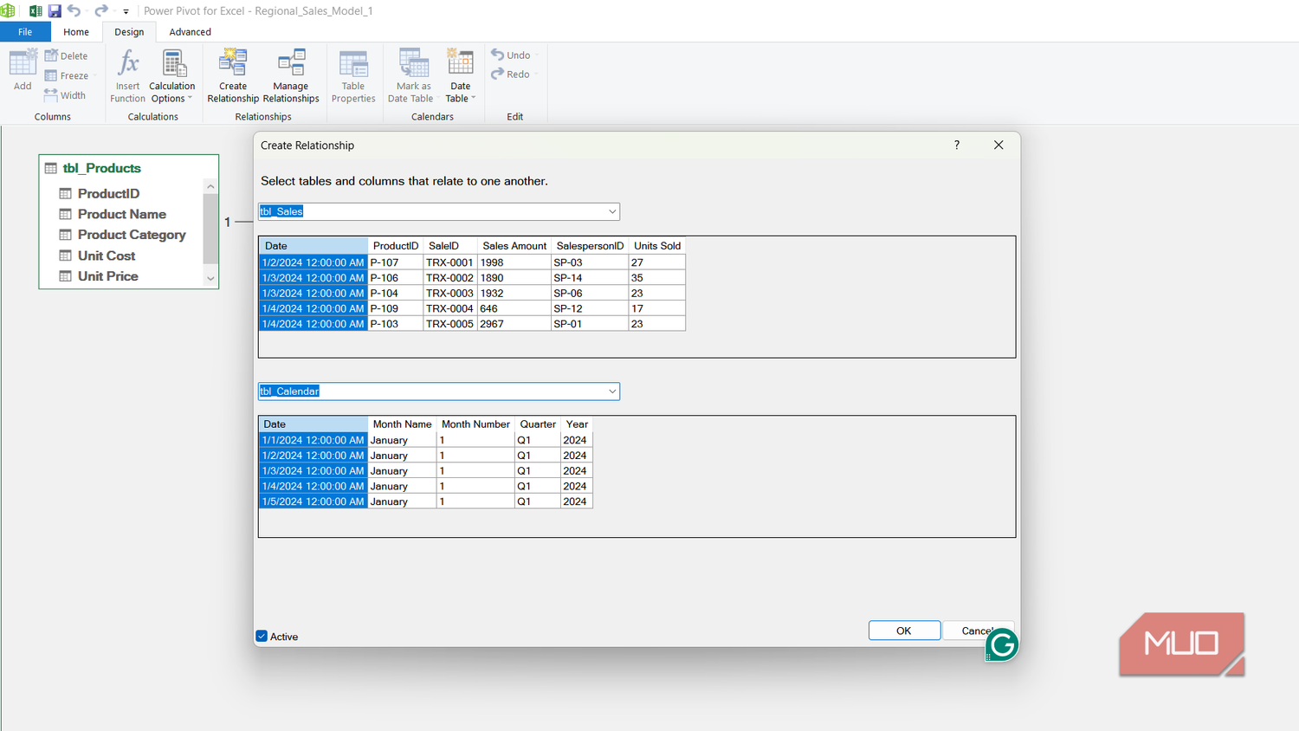Select the Sales Amount column header
This screenshot has height=731, width=1299.
[x=514, y=246]
